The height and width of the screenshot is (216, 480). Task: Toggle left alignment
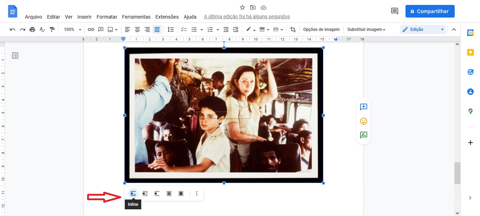click(128, 30)
